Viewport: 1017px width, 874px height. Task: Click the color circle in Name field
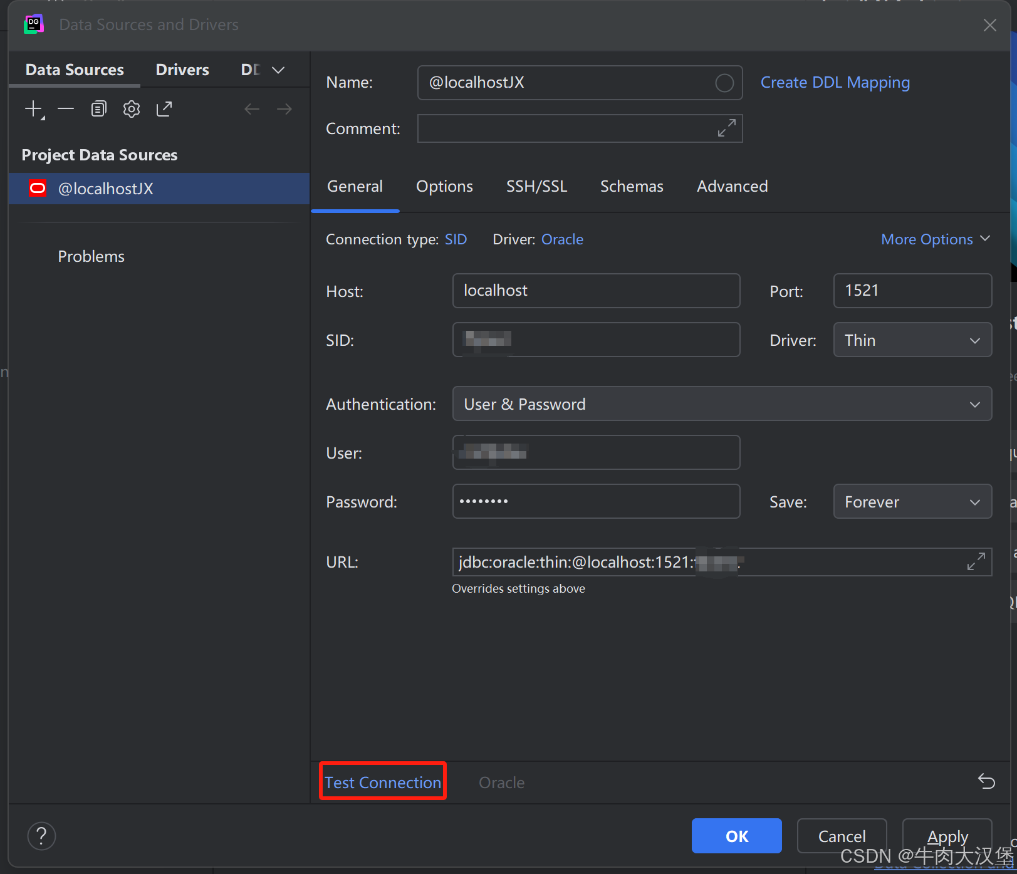click(724, 83)
